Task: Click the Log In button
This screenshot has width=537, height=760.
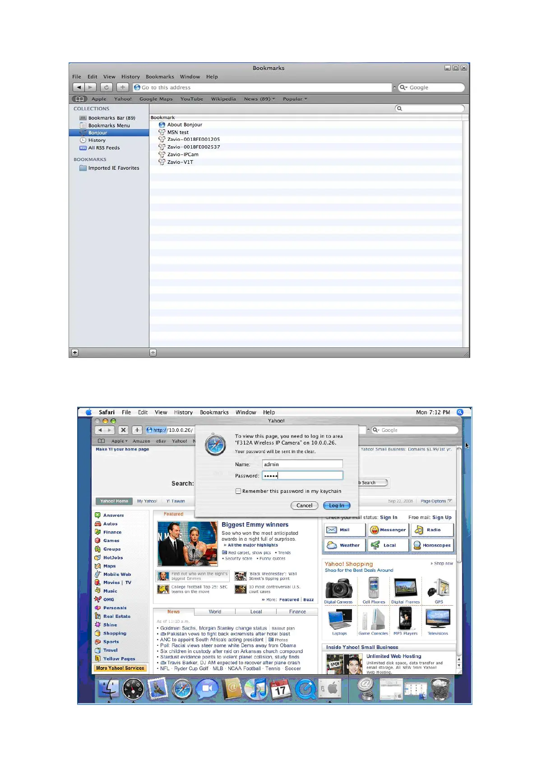Action: pos(337,505)
